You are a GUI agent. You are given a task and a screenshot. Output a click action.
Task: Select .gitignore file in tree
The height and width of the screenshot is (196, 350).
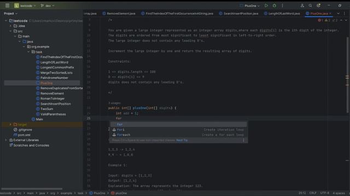tap(23, 130)
